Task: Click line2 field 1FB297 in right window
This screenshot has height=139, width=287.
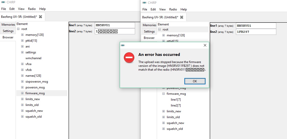Action: (x=256, y=32)
